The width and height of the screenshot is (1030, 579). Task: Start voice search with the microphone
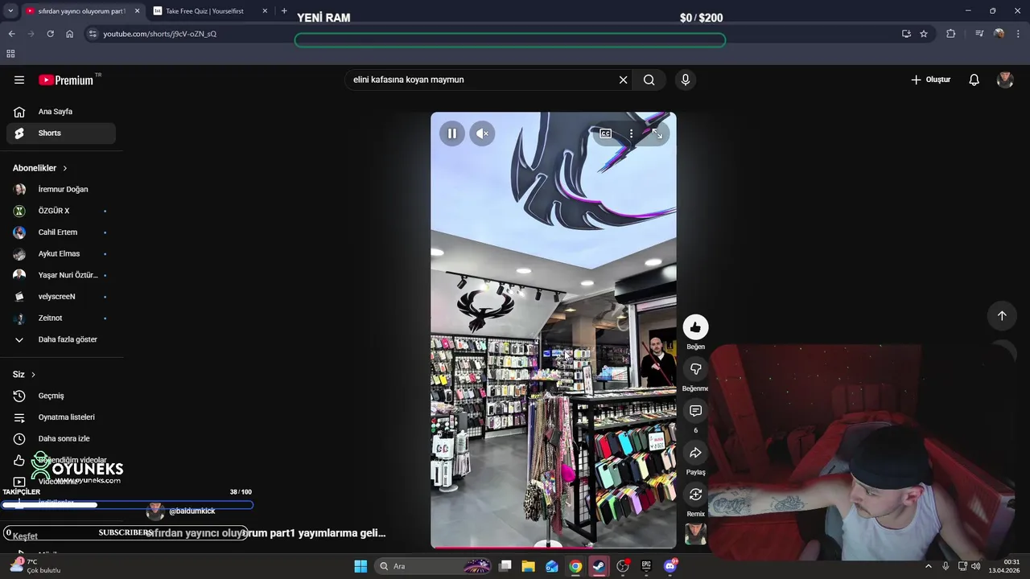(x=686, y=80)
